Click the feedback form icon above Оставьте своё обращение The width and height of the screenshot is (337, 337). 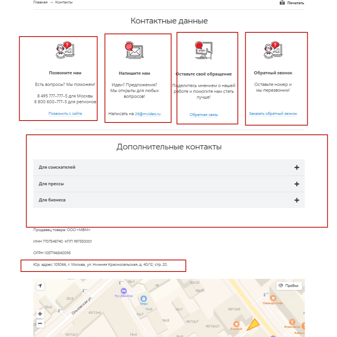[x=203, y=49]
